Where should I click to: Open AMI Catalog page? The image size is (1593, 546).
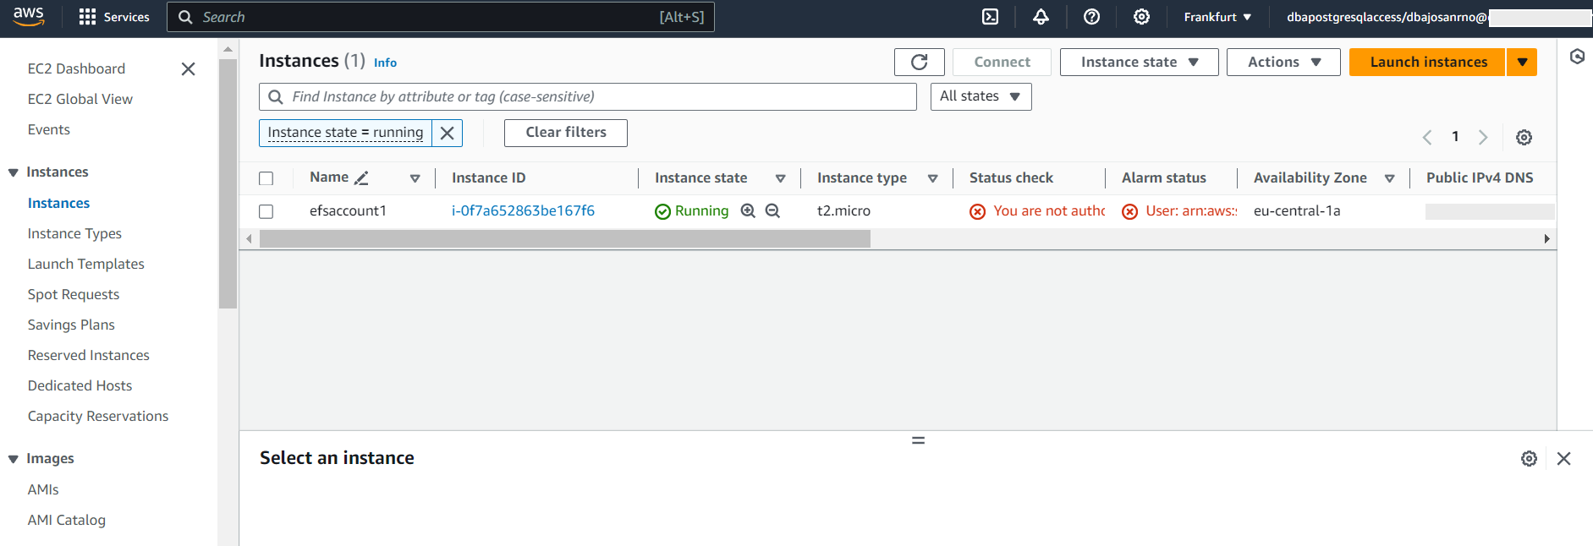67,520
